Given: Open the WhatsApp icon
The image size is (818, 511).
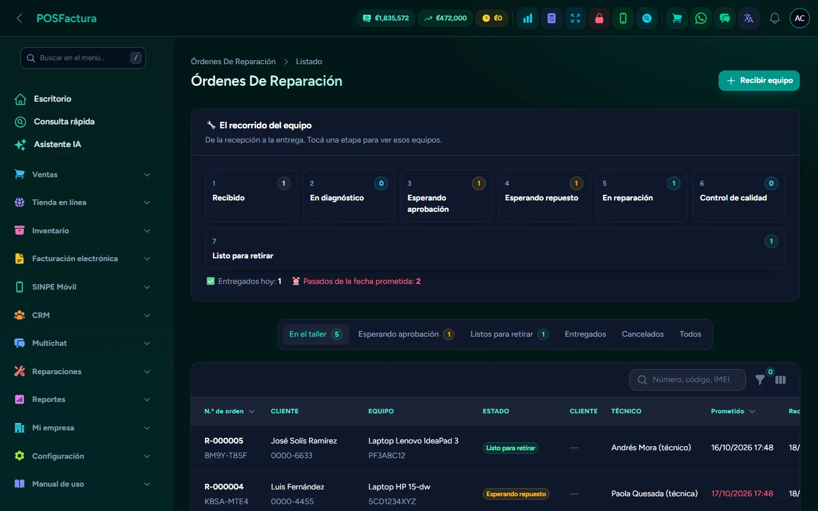Looking at the screenshot, I should [701, 18].
